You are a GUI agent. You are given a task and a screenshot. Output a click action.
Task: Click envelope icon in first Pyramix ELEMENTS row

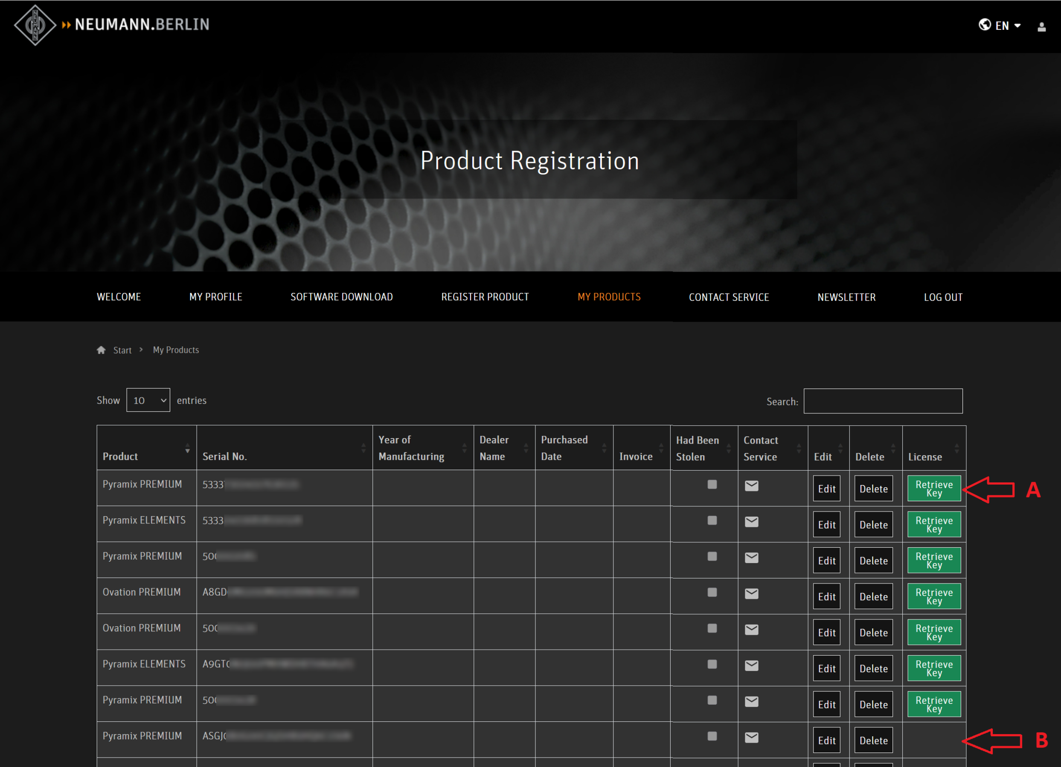click(751, 522)
